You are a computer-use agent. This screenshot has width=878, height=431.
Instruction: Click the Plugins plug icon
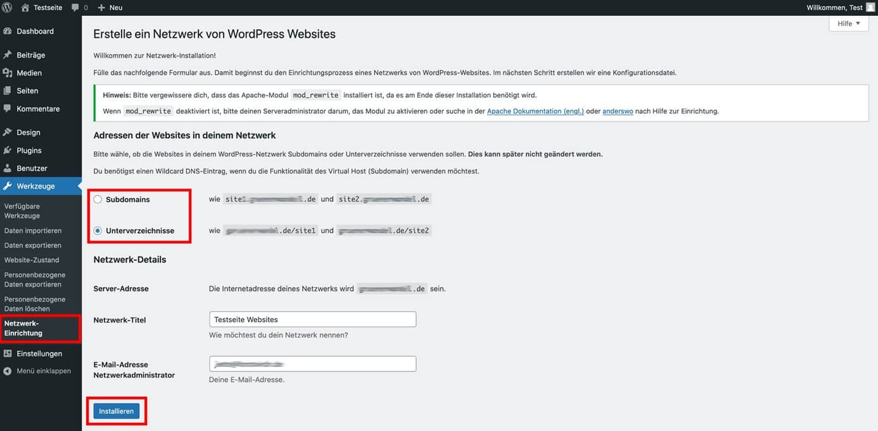click(8, 151)
